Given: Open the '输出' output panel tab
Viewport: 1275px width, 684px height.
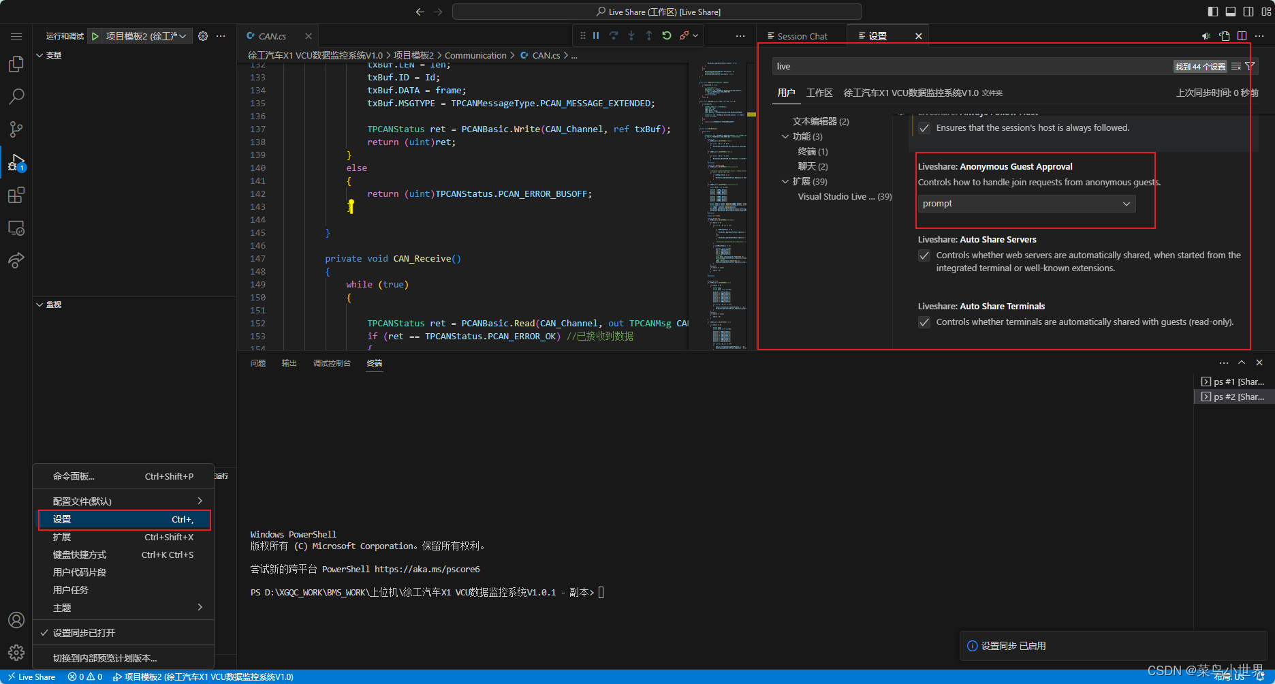Looking at the screenshot, I should coord(289,363).
